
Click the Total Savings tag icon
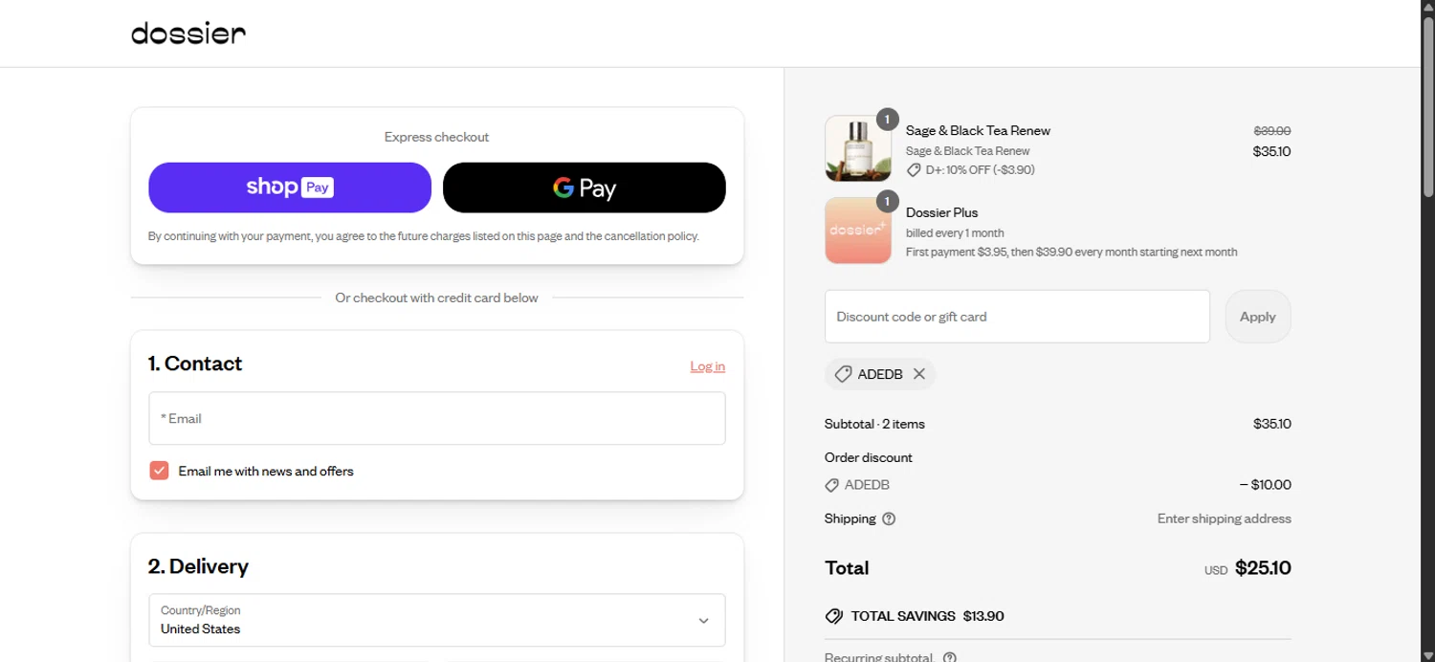833,616
